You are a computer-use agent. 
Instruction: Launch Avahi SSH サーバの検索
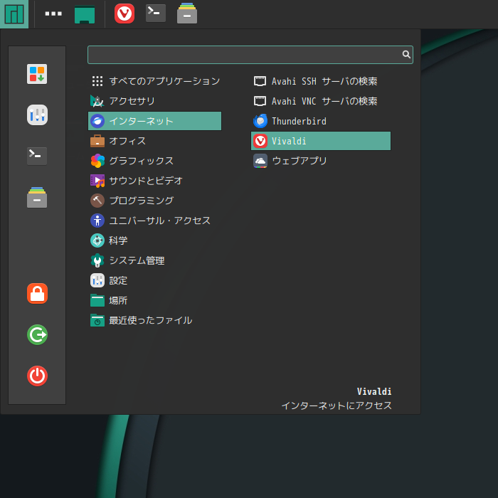tap(321, 81)
